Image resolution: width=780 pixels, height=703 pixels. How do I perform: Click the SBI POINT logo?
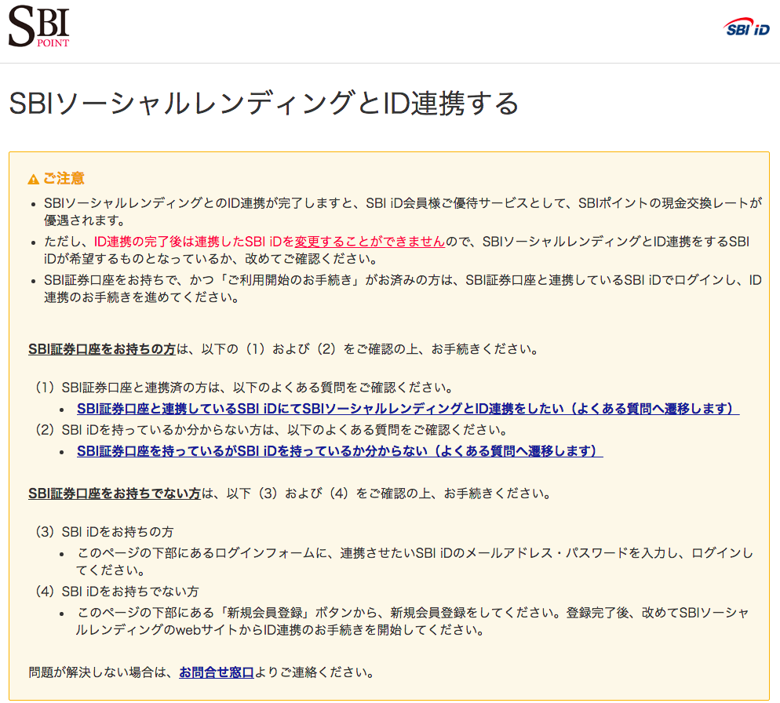coord(38,27)
